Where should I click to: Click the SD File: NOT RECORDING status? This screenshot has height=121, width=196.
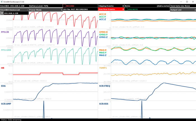point(76,9)
